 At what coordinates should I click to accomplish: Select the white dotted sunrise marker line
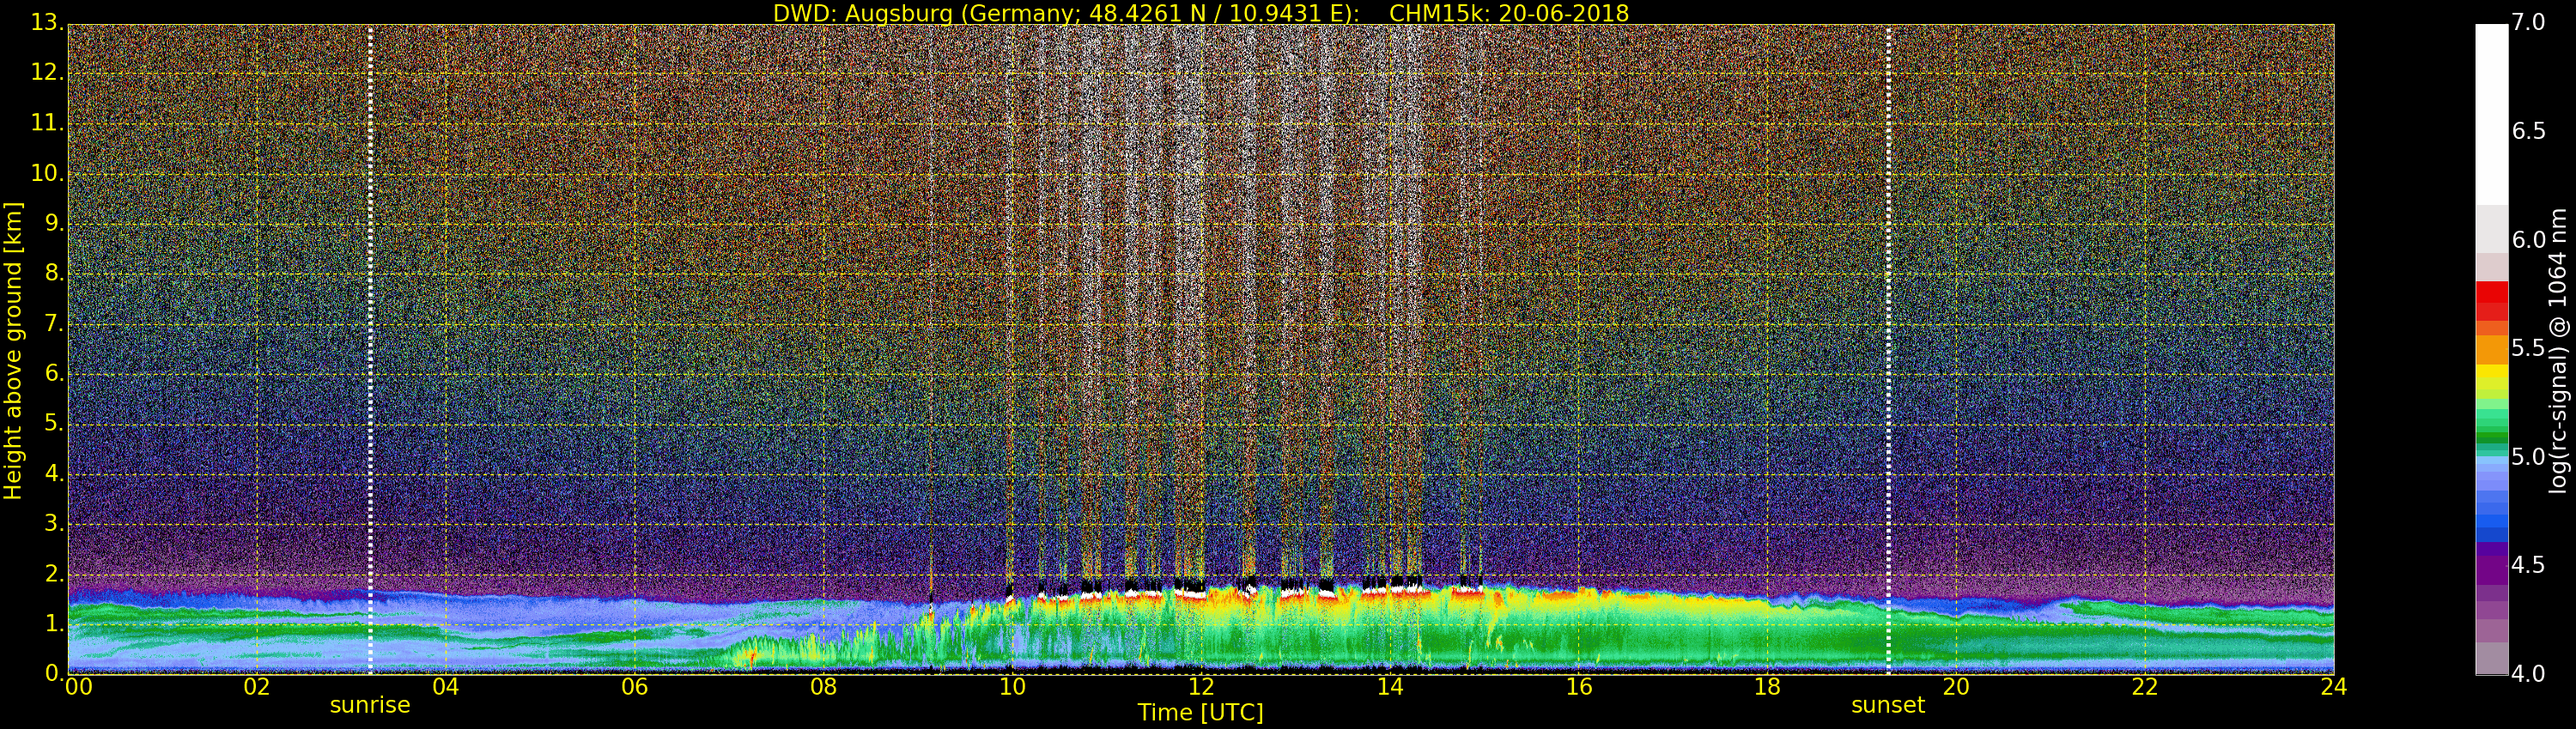point(370,348)
